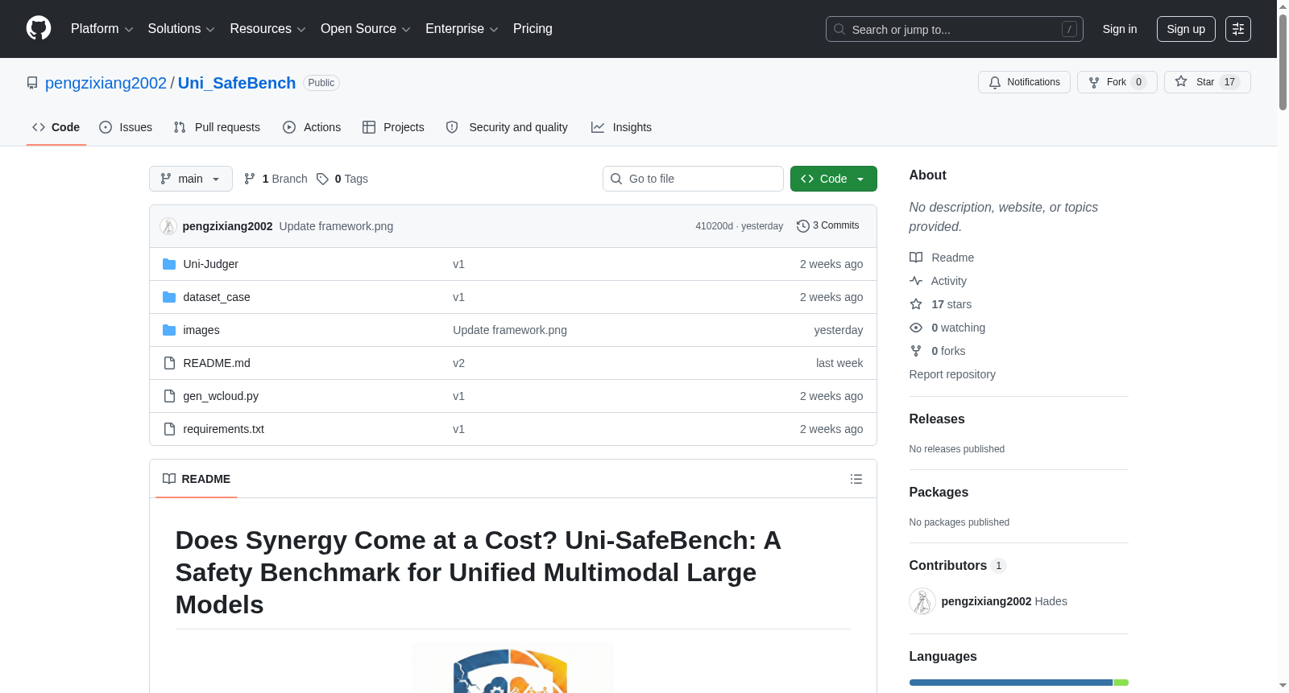Viewport: 1289px width, 693px height.
Task: Open the pengzixiang2002 owner profile link
Action: click(106, 83)
